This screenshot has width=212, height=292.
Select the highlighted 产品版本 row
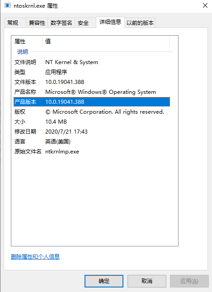[x=92, y=102]
